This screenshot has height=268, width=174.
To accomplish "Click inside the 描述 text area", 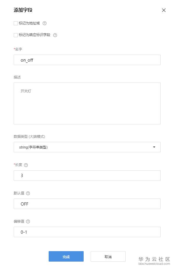I will point(87,103).
